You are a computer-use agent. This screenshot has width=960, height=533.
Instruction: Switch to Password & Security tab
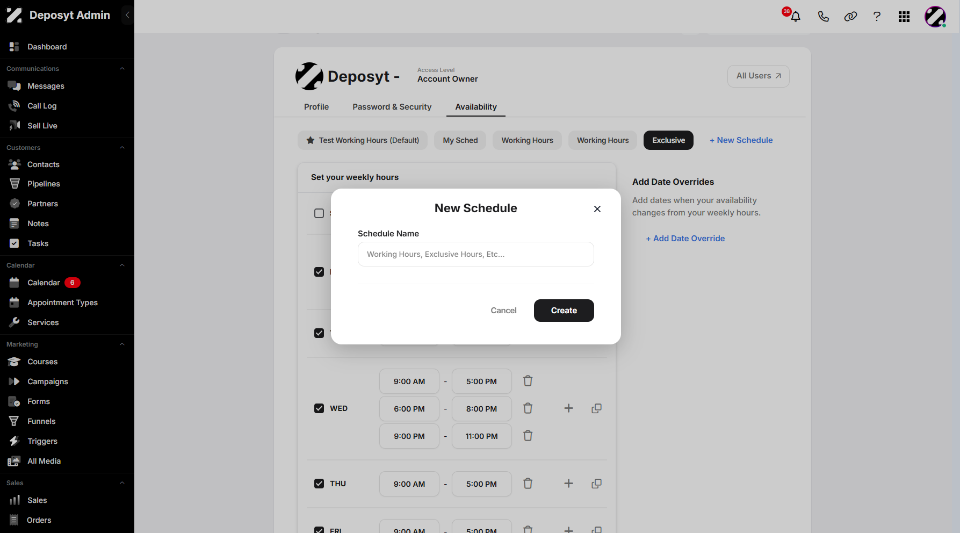click(x=392, y=107)
